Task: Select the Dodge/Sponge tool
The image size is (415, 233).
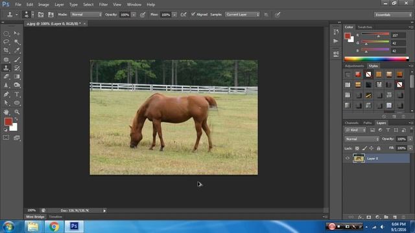Action: point(17,85)
